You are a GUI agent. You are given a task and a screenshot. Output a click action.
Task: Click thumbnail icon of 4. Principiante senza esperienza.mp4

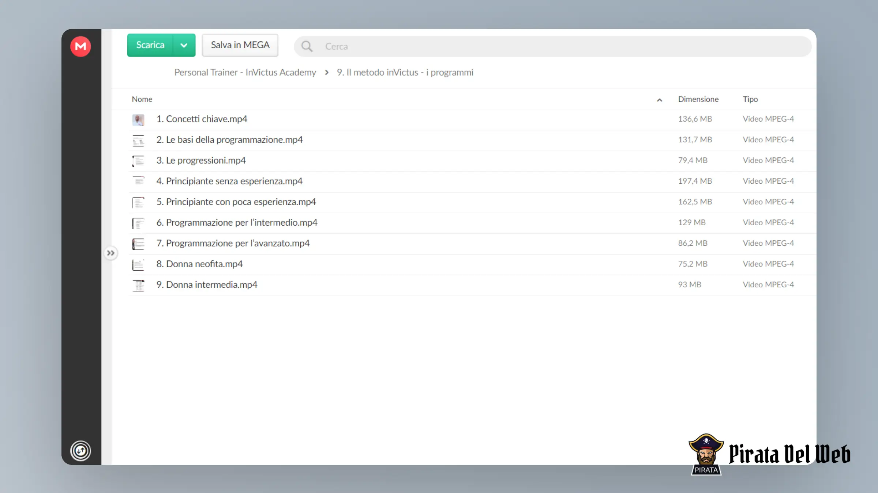138,181
